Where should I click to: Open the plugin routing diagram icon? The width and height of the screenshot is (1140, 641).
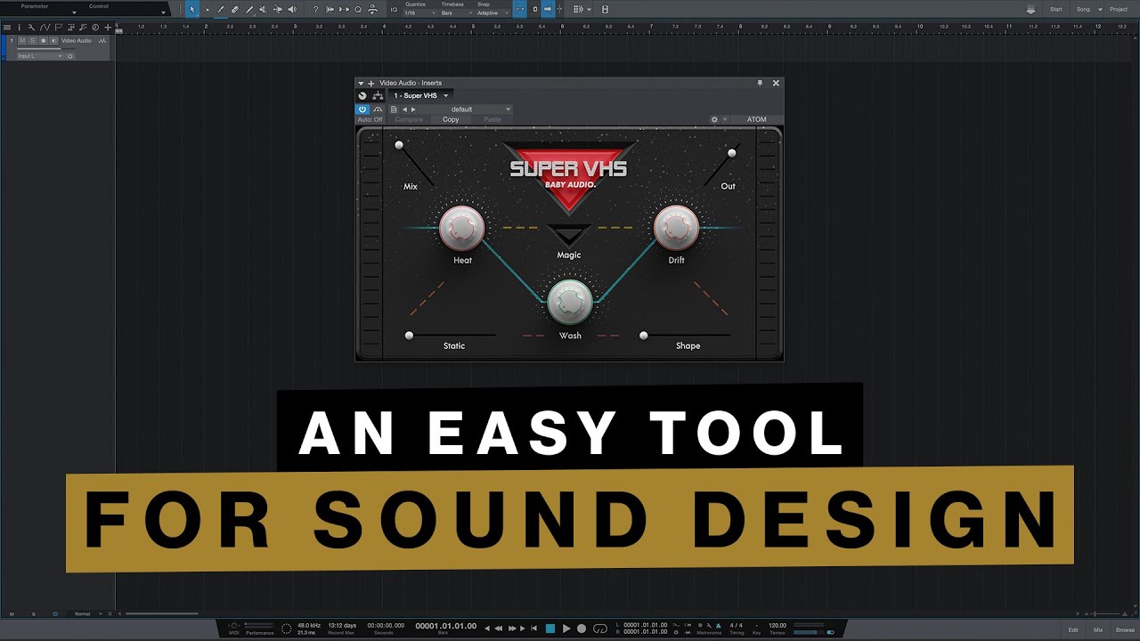click(378, 95)
